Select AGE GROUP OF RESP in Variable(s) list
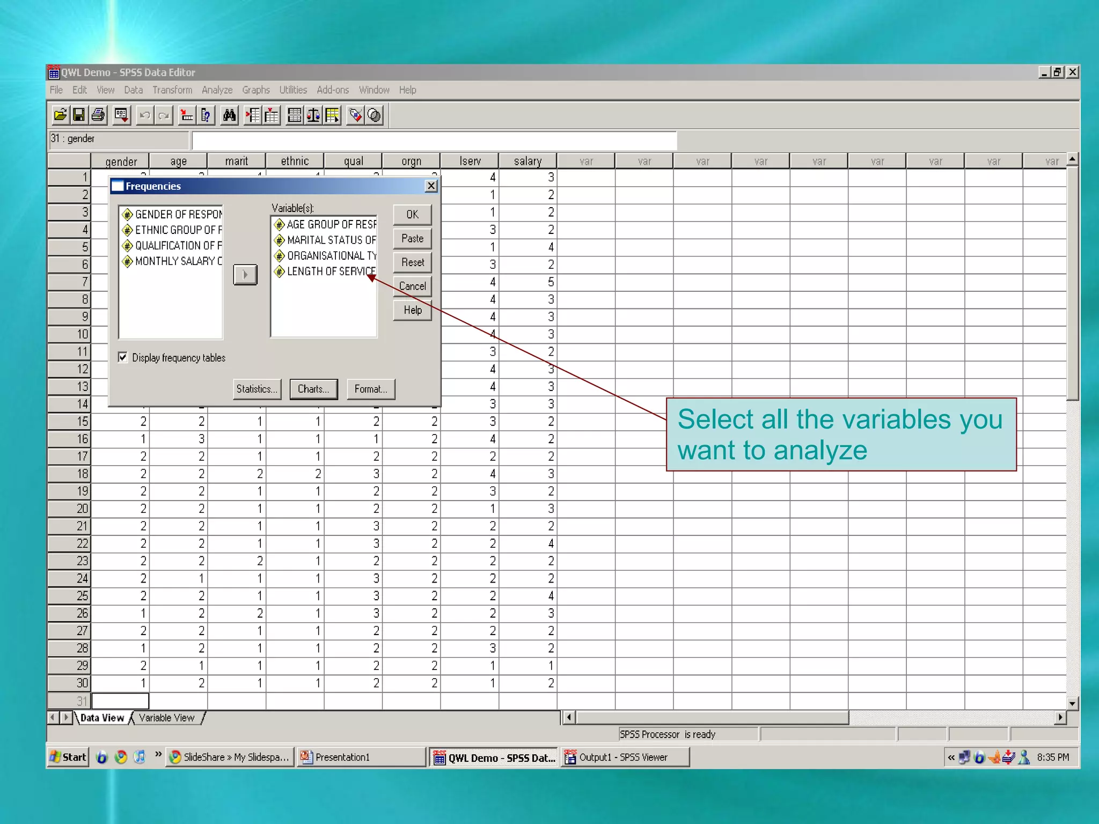 pyautogui.click(x=325, y=224)
